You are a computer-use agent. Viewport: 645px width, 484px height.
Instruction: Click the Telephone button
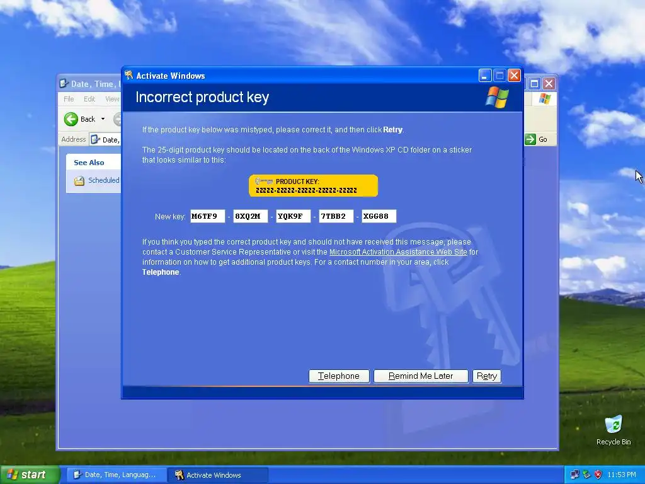coord(339,376)
